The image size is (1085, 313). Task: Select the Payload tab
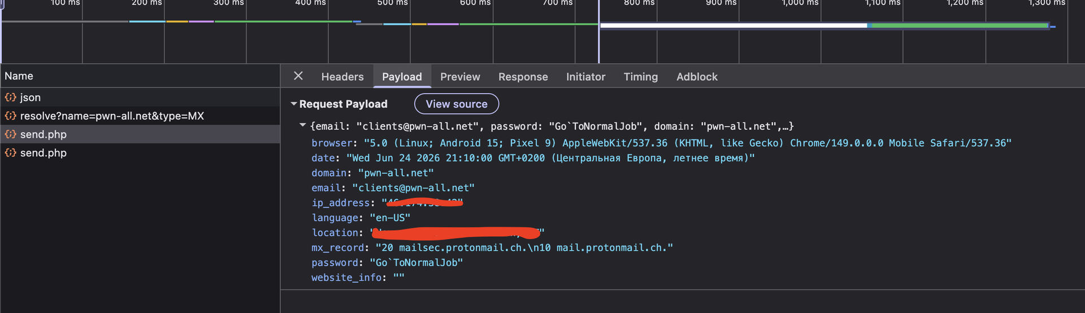tap(402, 77)
